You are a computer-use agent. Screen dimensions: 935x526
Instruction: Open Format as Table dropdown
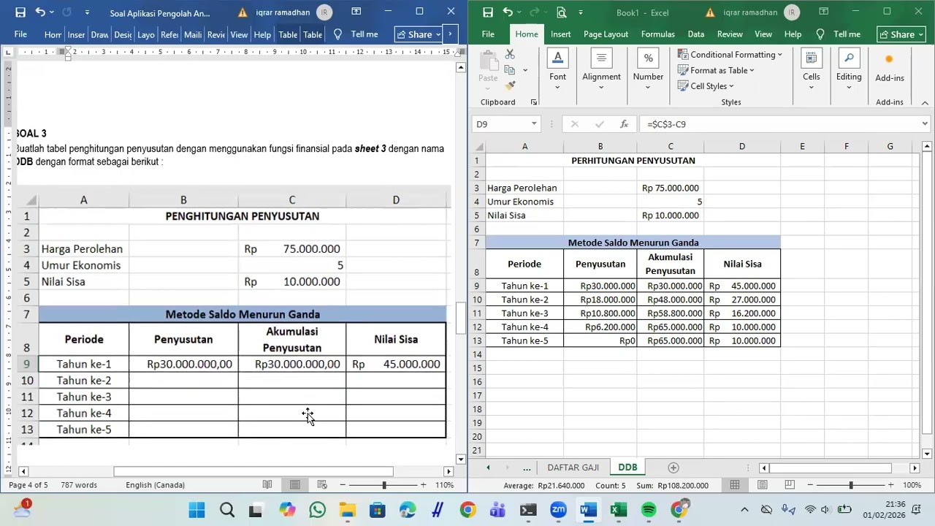pos(717,70)
